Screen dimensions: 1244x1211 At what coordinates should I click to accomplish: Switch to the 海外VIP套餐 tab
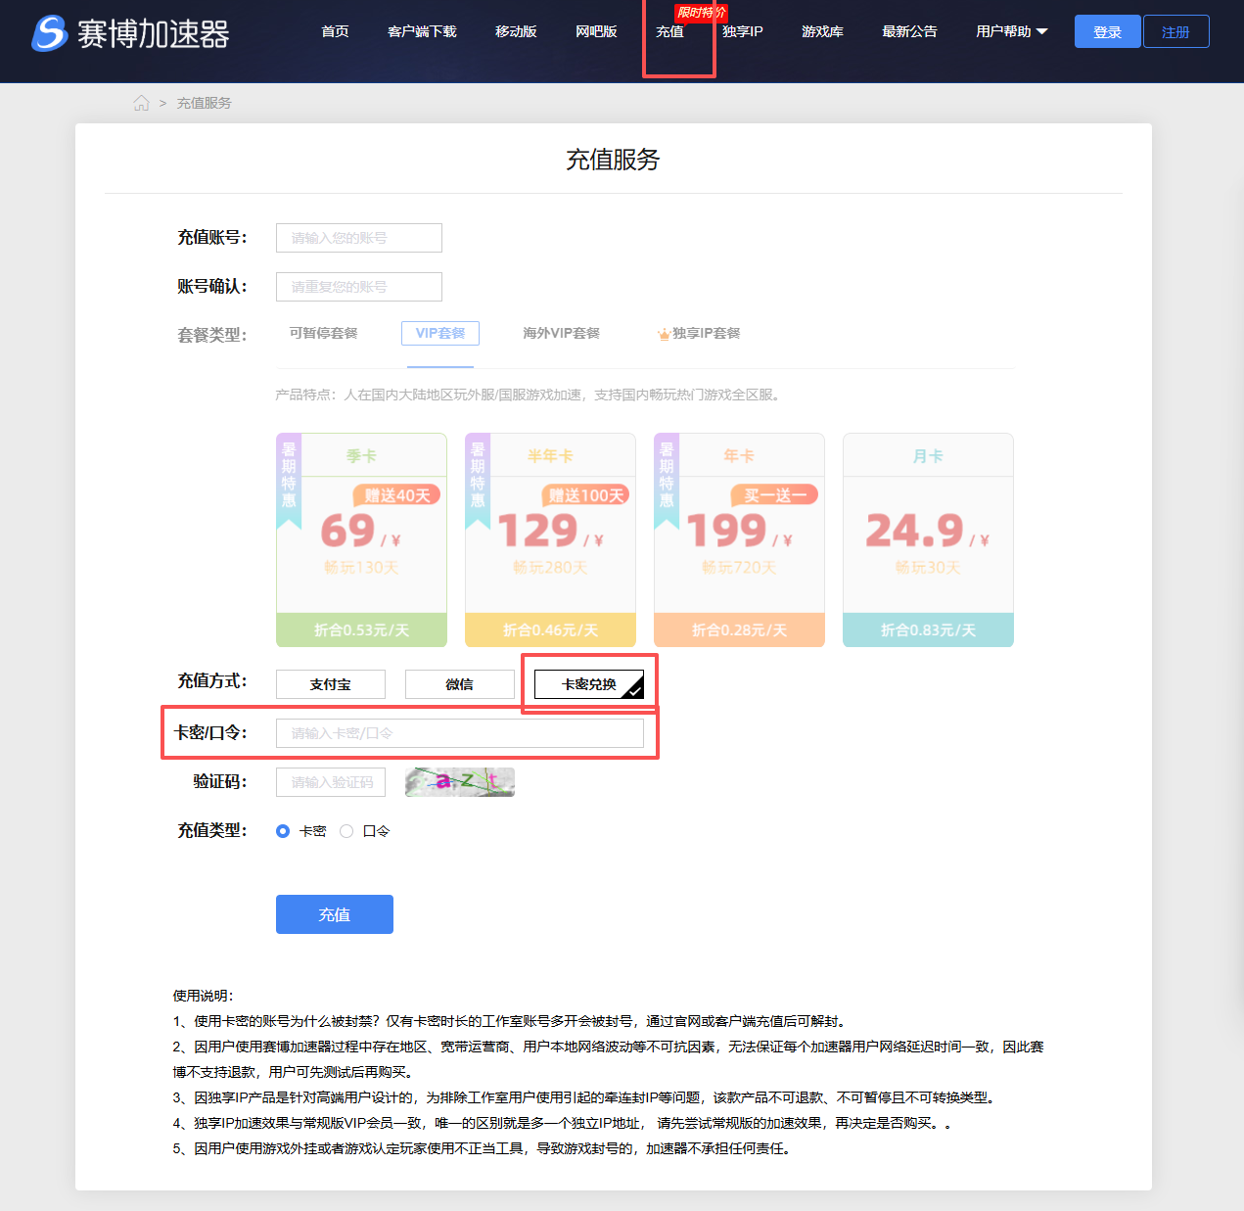(561, 334)
